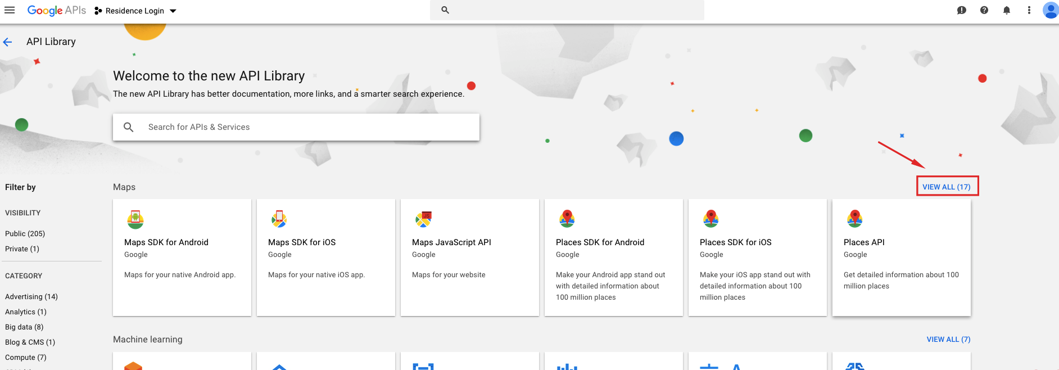The width and height of the screenshot is (1059, 370).
Task: Click the 'Maps for your website' description
Action: coord(449,275)
